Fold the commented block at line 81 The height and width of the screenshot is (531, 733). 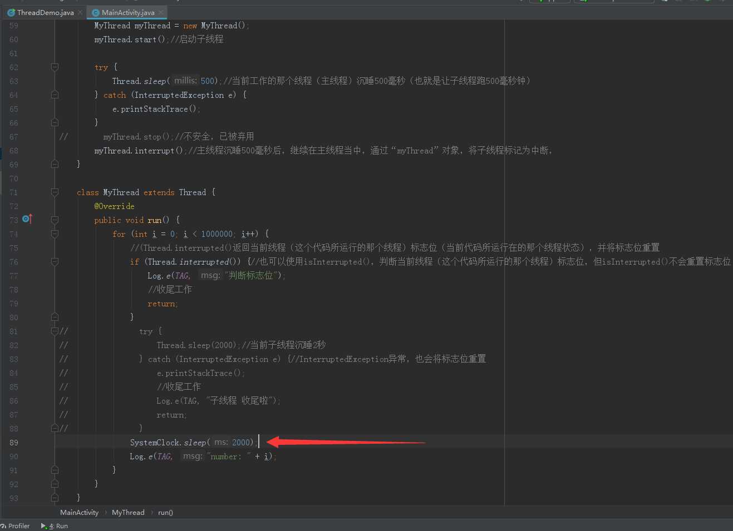tap(55, 331)
